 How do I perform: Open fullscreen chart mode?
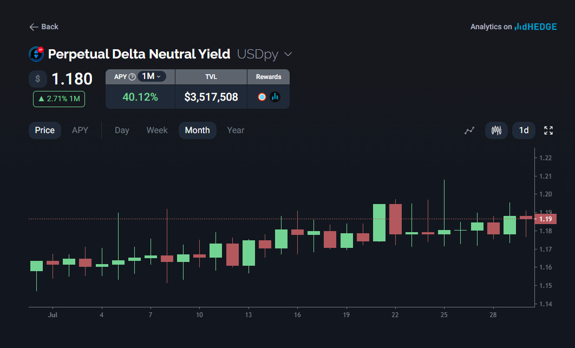click(x=548, y=130)
